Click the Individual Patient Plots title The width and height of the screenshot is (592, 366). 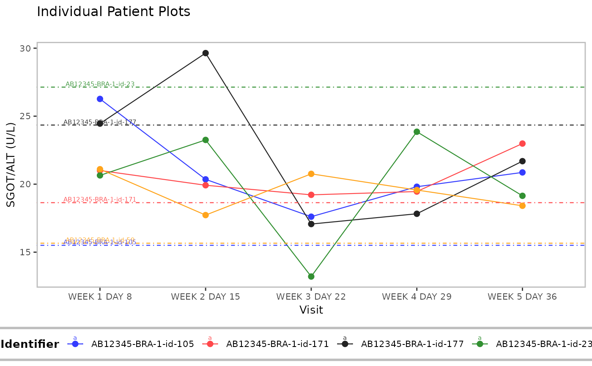coord(114,12)
